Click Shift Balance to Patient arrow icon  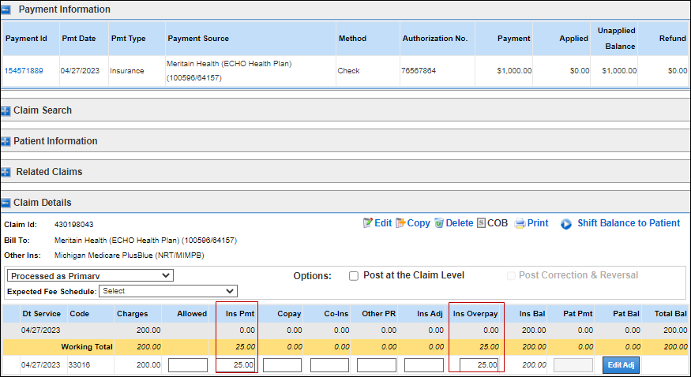(566, 223)
